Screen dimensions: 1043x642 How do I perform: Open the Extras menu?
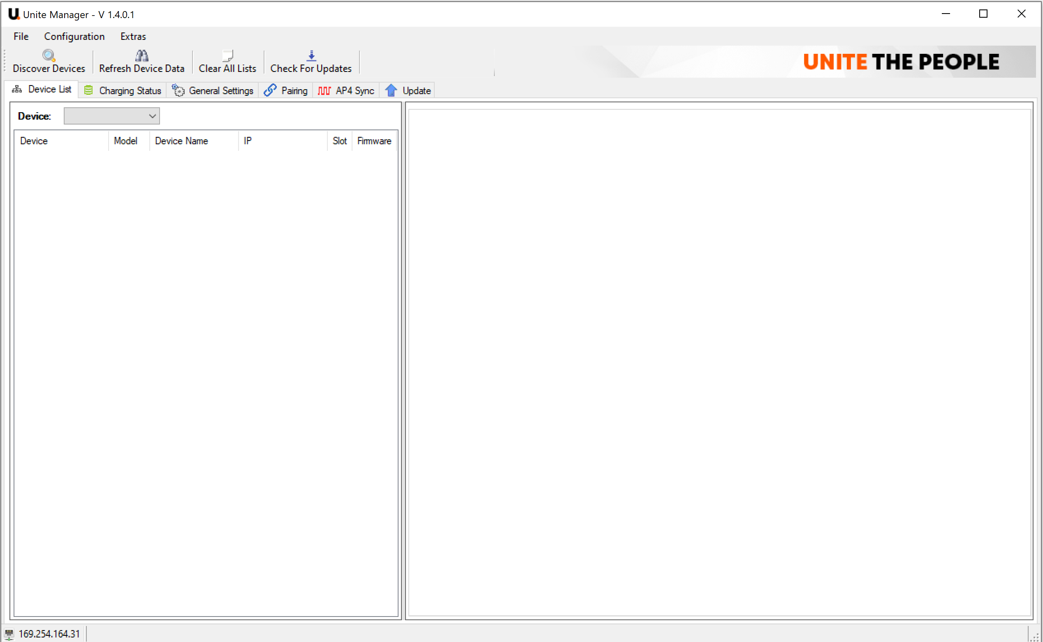[x=133, y=37]
